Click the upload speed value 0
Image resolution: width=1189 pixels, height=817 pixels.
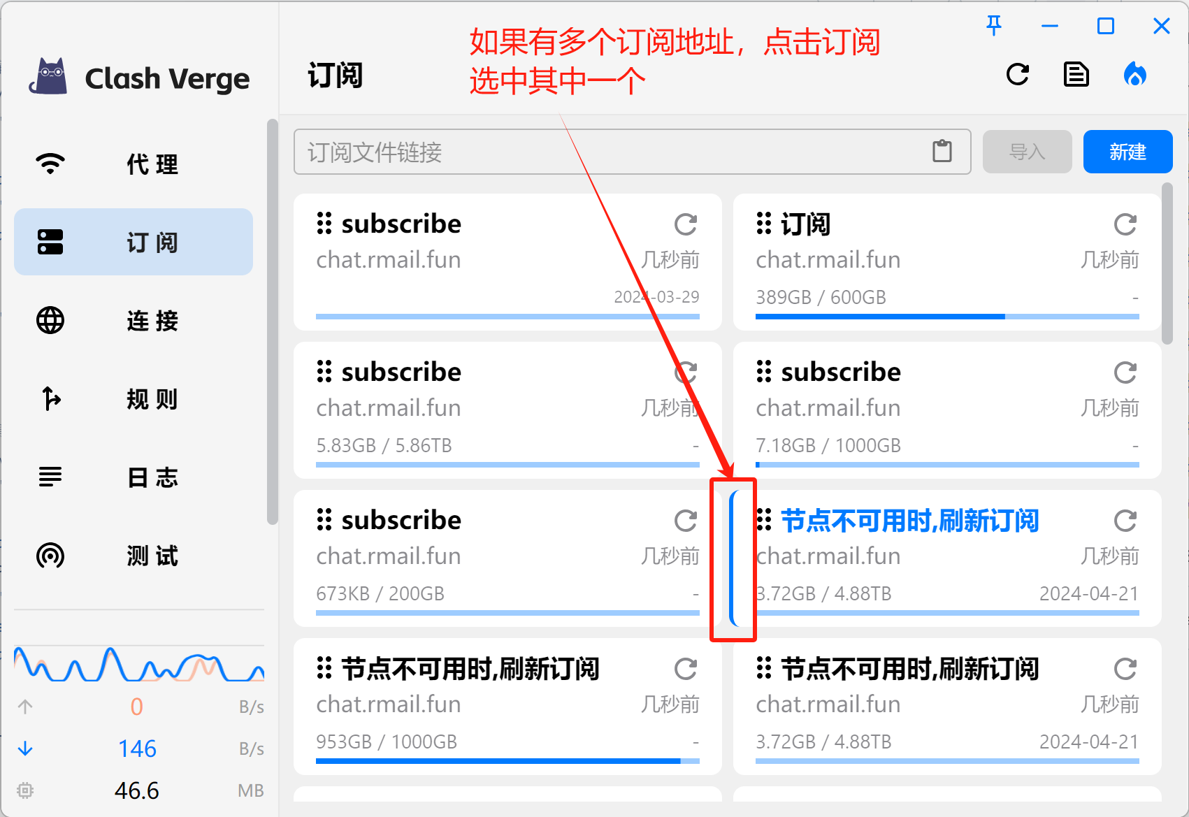point(137,707)
